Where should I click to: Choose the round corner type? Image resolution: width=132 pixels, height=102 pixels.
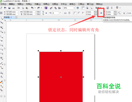click(75, 13)
